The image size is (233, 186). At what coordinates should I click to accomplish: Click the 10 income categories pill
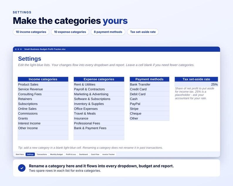(x=31, y=32)
